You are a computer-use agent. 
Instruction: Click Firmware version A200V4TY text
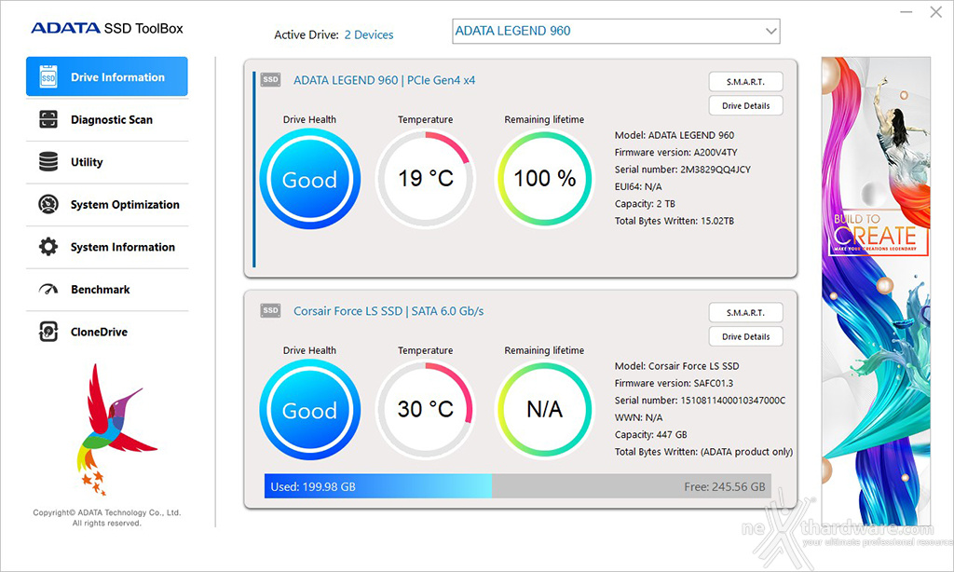point(676,153)
